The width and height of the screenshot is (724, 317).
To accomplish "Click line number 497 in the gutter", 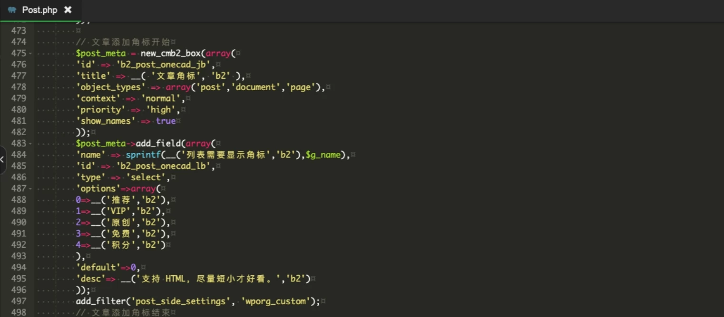I will [x=19, y=301].
